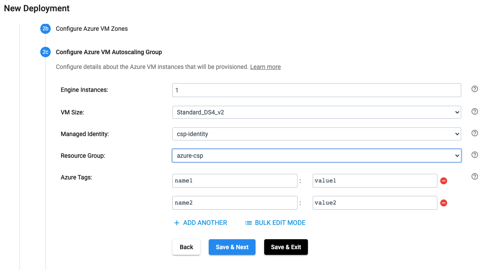Click the Engine Instances label

[x=84, y=90]
